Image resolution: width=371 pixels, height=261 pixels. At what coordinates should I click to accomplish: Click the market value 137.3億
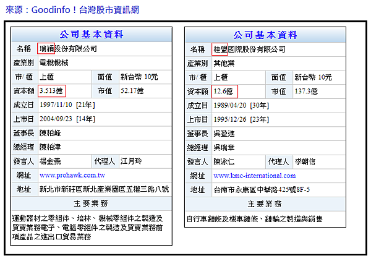click(x=307, y=92)
